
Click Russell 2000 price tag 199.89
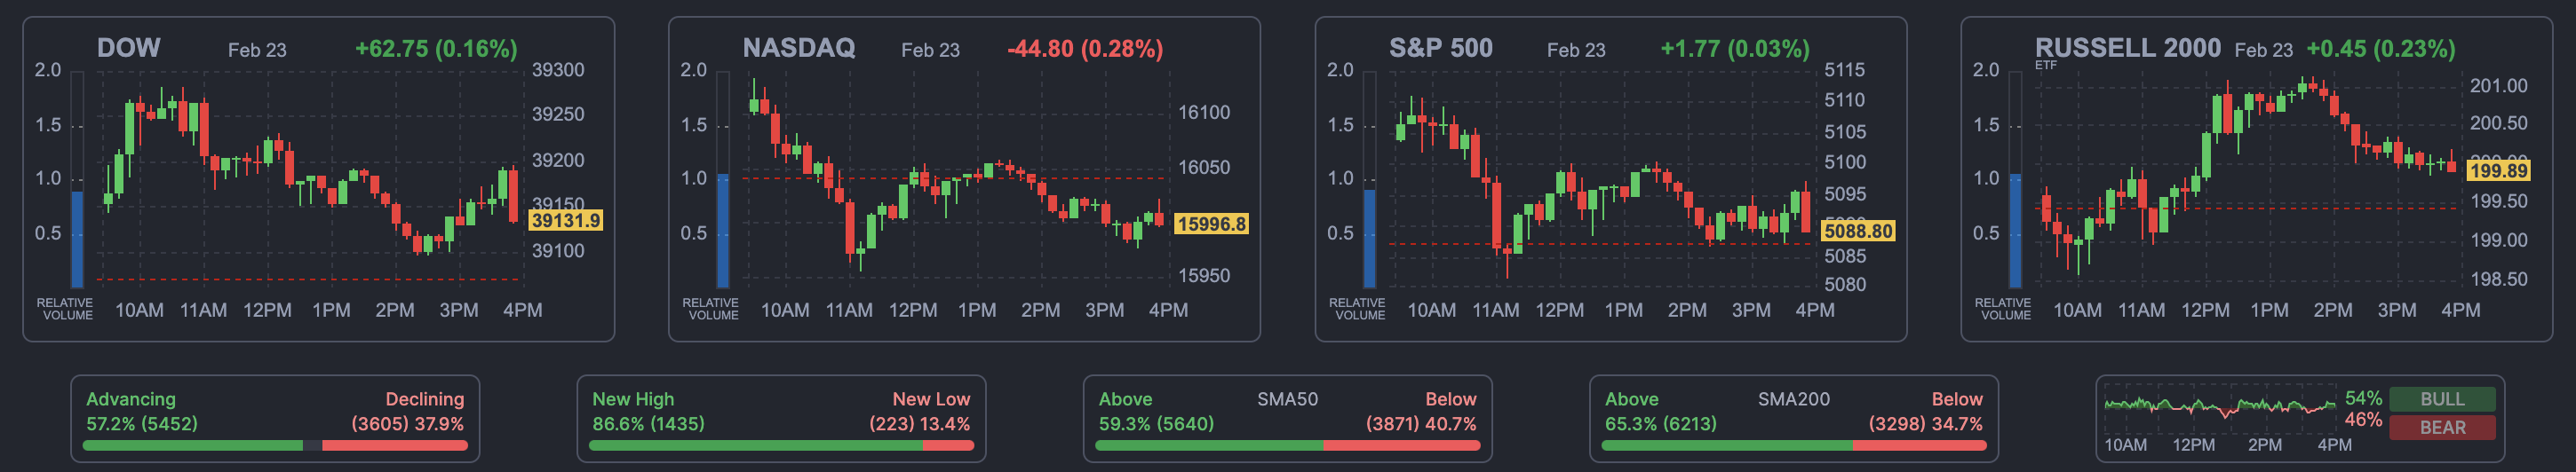coord(2497,170)
